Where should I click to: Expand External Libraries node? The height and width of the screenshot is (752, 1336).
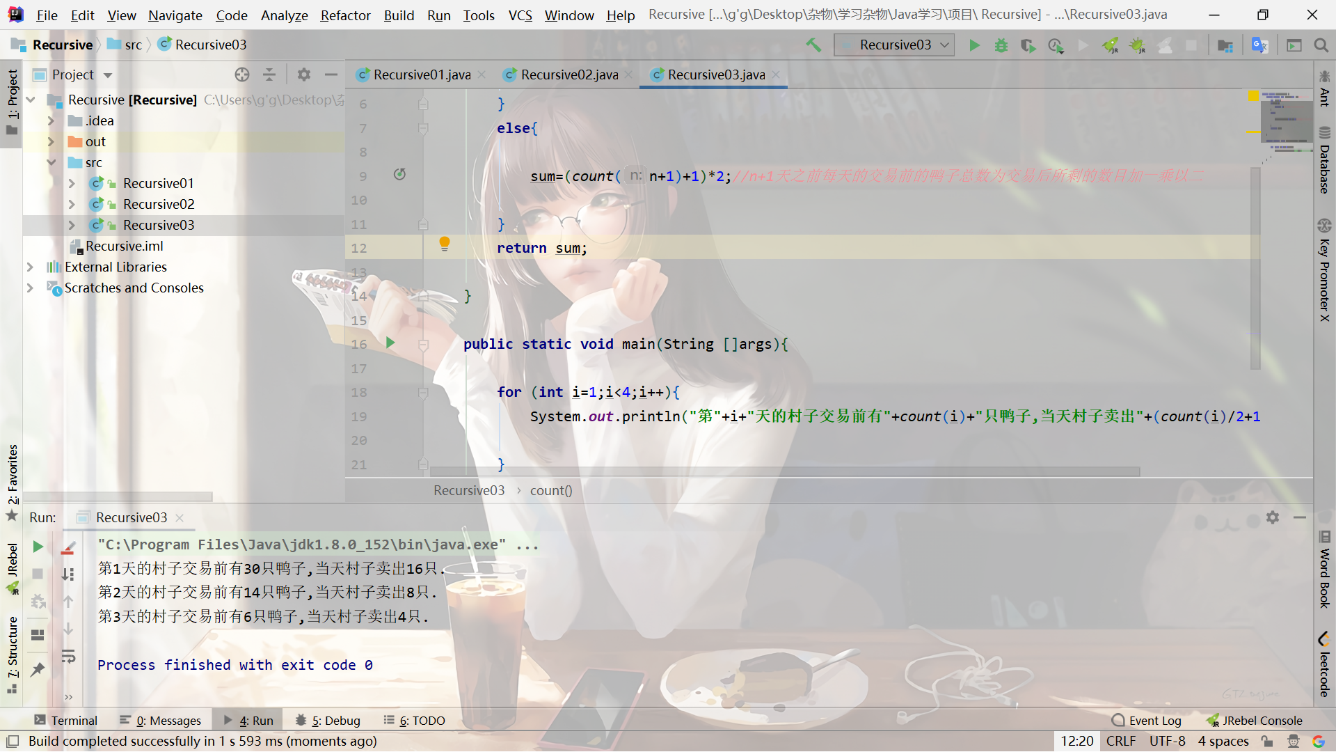pyautogui.click(x=30, y=267)
